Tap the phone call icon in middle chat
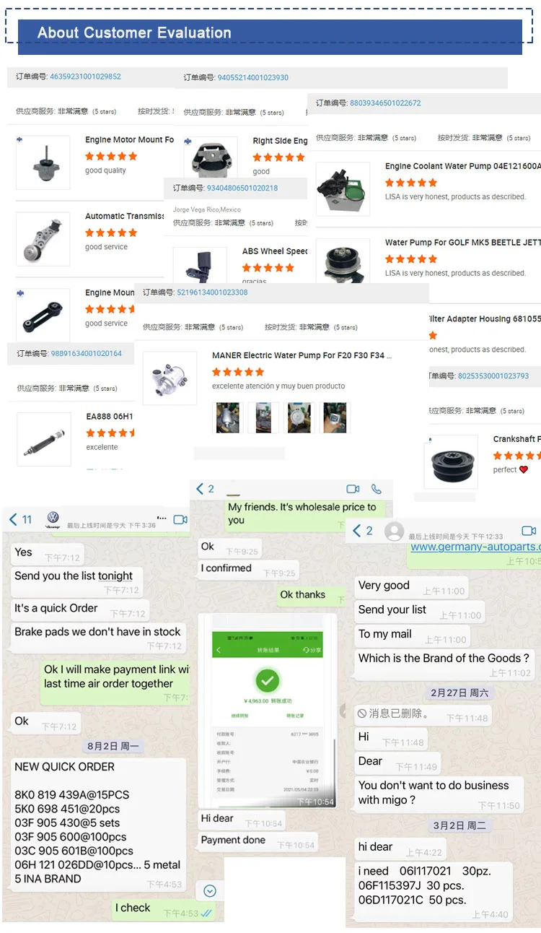The width and height of the screenshot is (541, 933). 376,489
